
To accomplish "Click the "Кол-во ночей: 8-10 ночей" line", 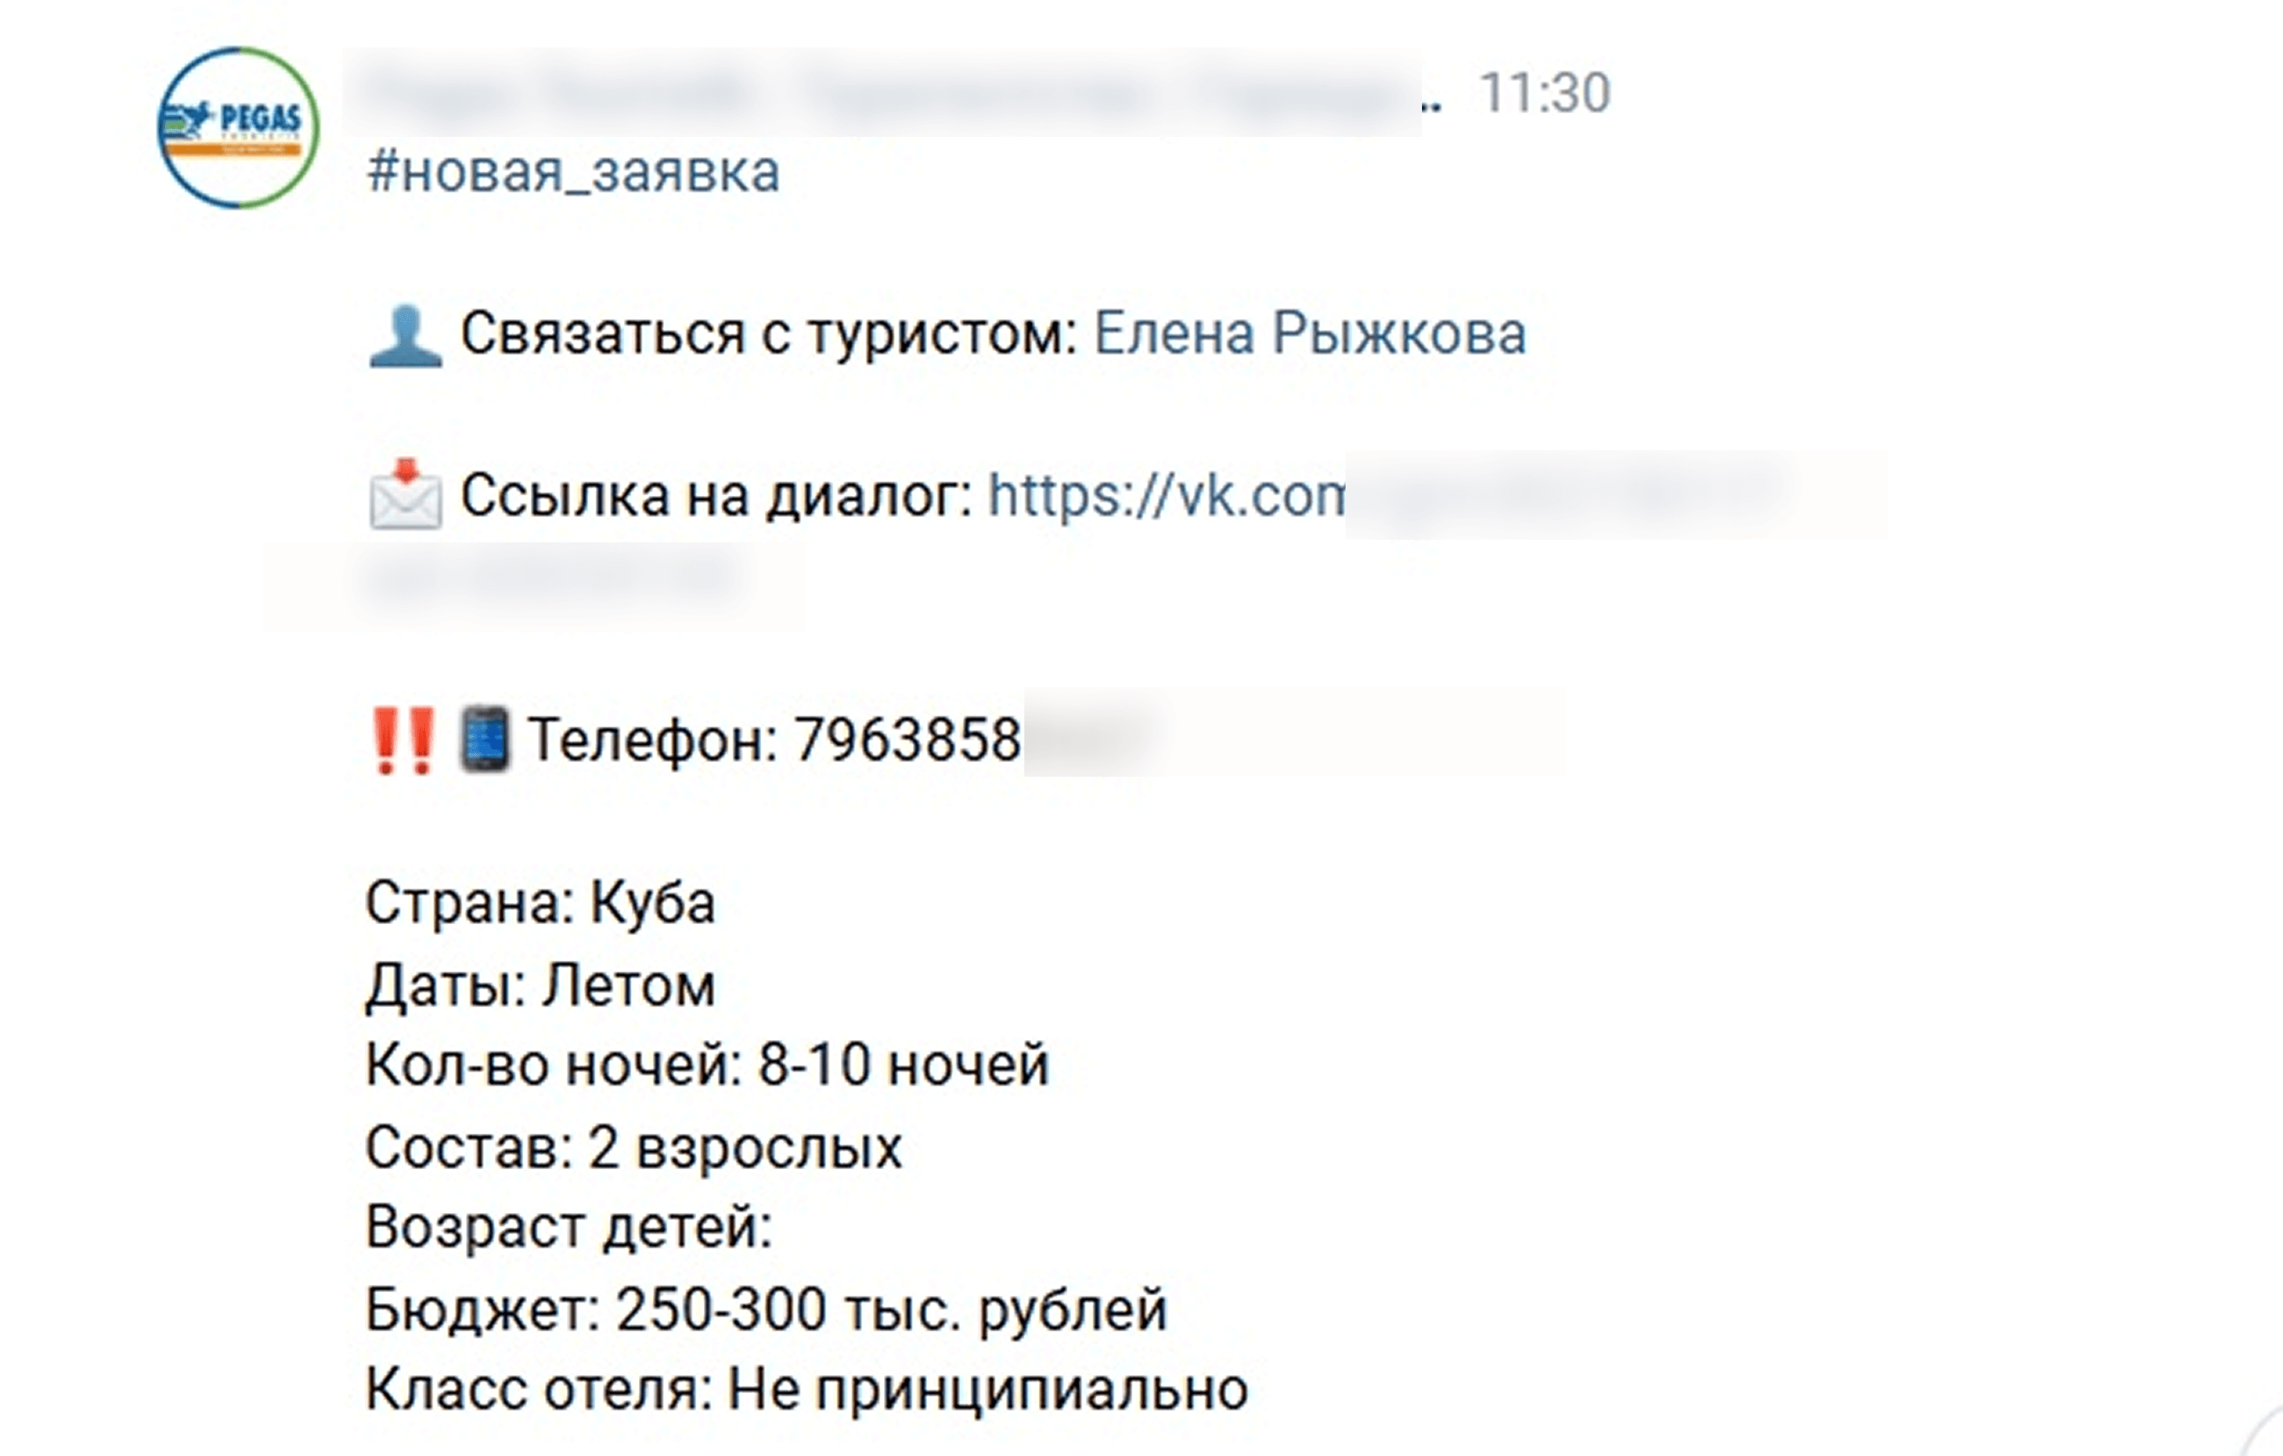I will (707, 1065).
